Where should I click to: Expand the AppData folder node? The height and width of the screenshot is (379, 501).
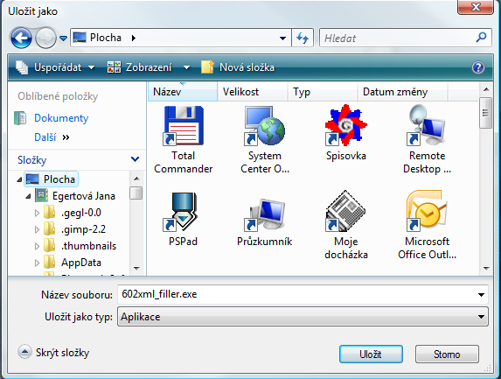point(37,263)
